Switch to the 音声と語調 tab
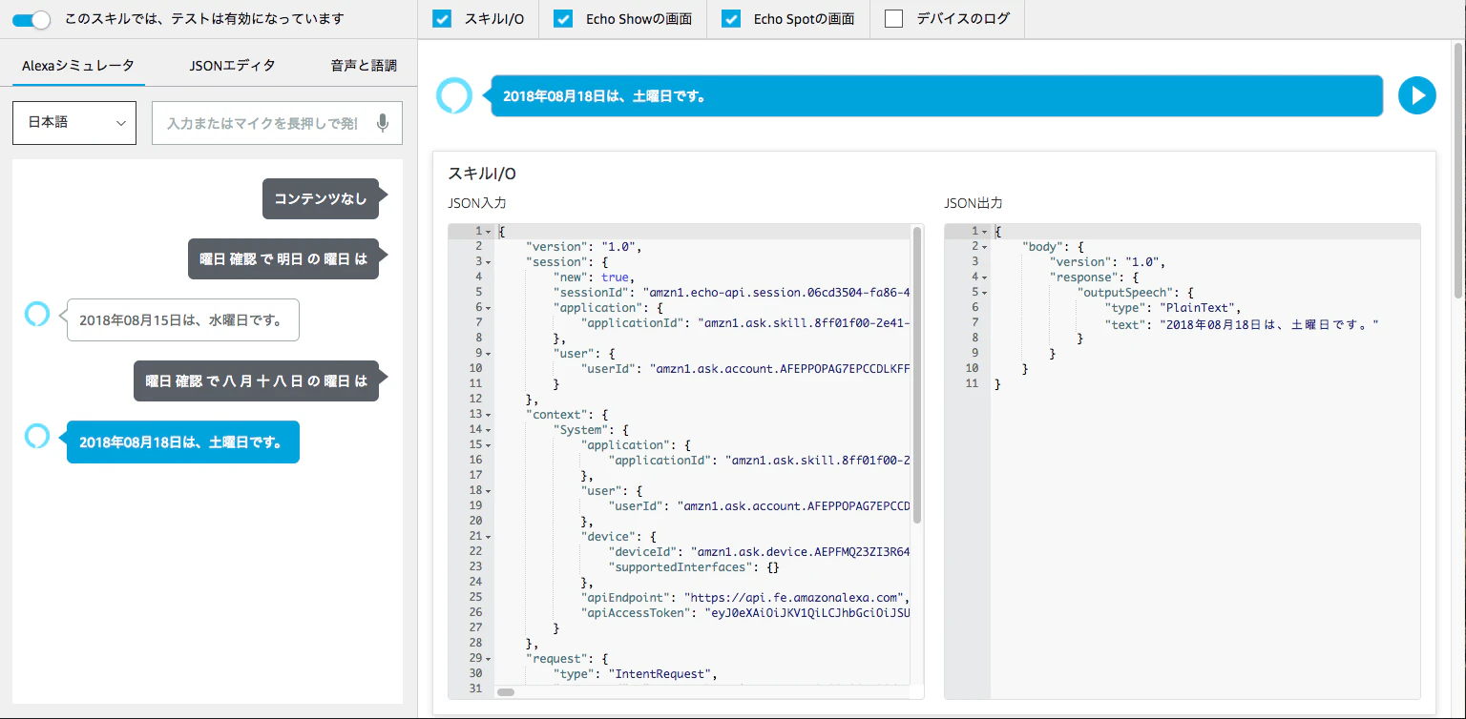1466x719 pixels. [364, 66]
